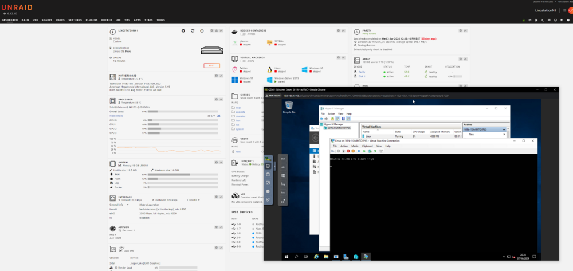
Task: Toggle Virtual Machines All VMs switch
Action: click(x=243, y=61)
